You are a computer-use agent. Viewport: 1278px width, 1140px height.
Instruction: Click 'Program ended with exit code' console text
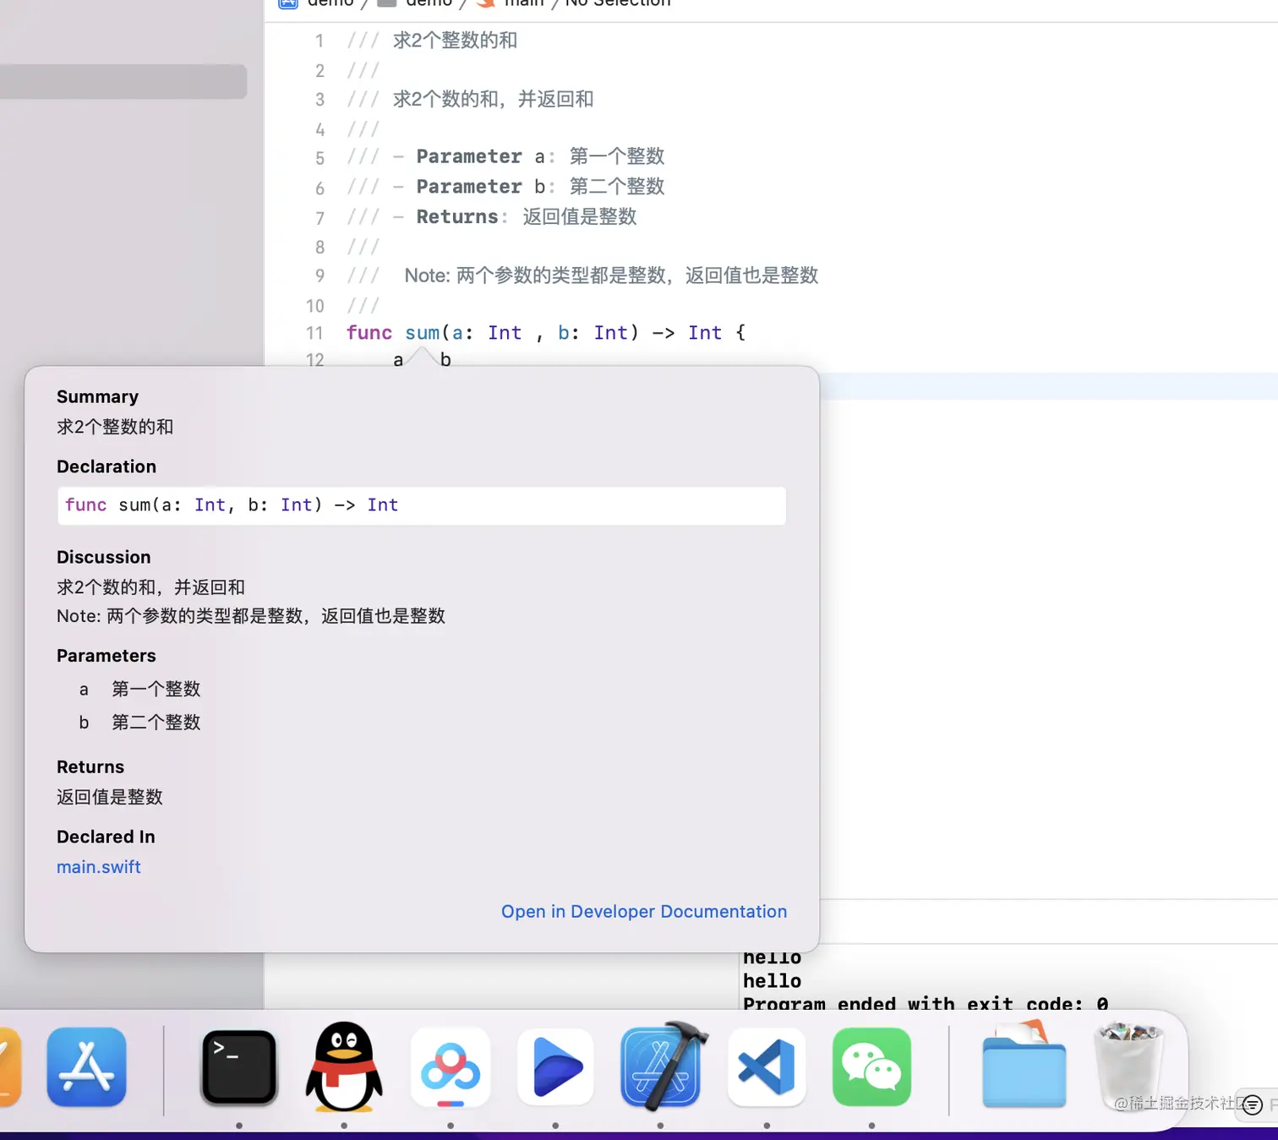[926, 1004]
